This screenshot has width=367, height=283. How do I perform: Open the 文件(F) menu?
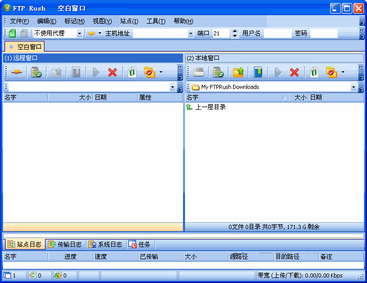[19, 21]
